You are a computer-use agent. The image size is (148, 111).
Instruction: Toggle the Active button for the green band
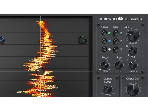pos(104,33)
